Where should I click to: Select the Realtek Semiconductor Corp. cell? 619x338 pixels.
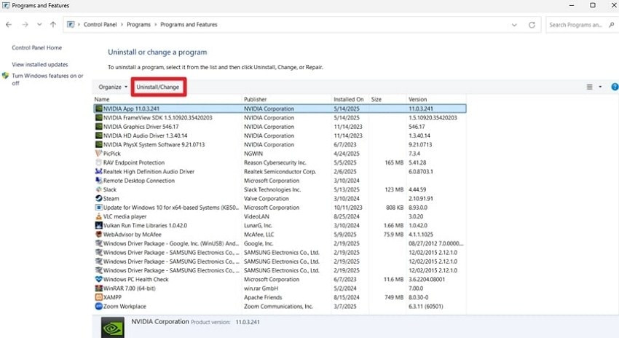tap(280, 171)
